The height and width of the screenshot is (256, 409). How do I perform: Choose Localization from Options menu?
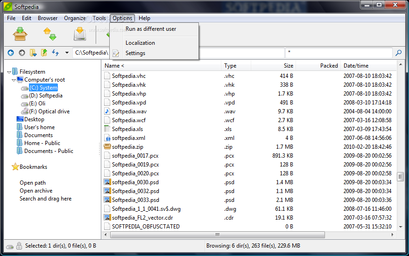tap(154, 43)
